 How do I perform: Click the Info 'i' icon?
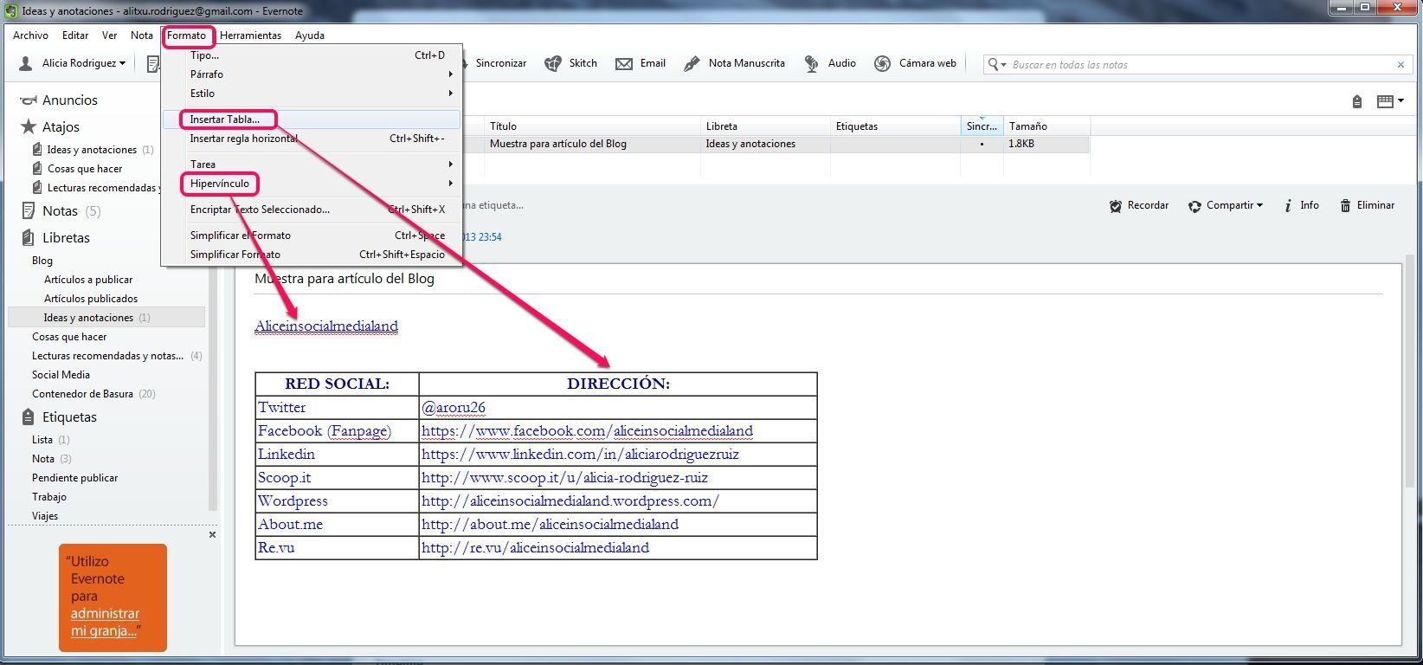(x=1288, y=206)
